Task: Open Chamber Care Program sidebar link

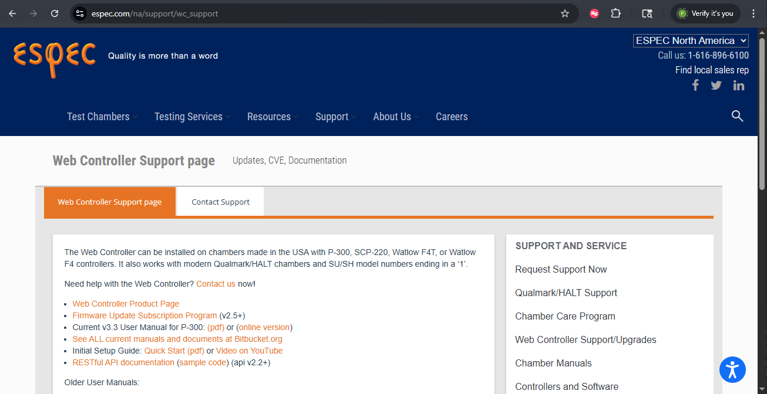Action: pos(565,316)
